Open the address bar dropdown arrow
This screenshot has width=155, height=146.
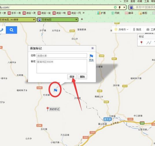124,7
